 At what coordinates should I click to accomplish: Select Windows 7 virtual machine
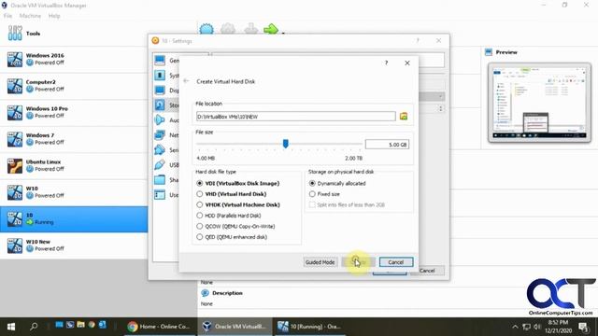pyautogui.click(x=74, y=139)
